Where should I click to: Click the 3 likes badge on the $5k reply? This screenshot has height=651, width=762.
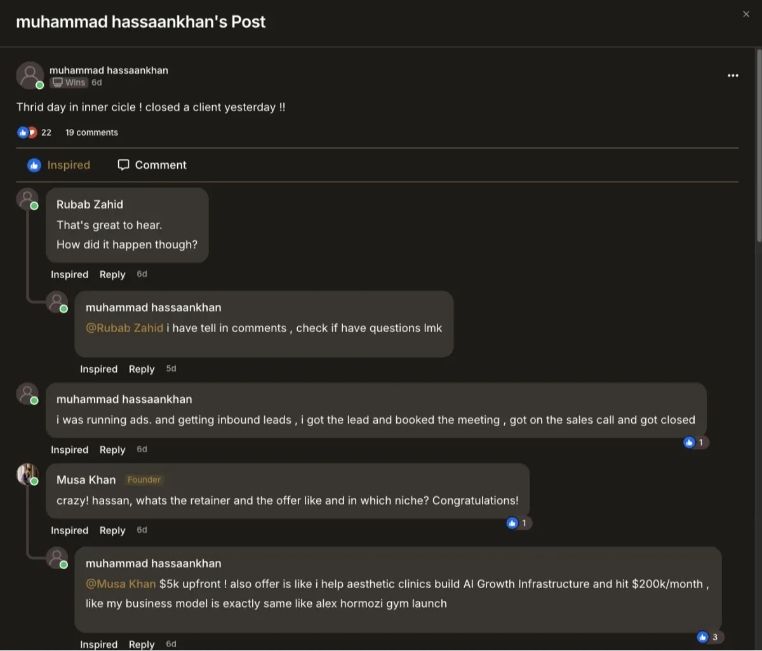point(708,636)
